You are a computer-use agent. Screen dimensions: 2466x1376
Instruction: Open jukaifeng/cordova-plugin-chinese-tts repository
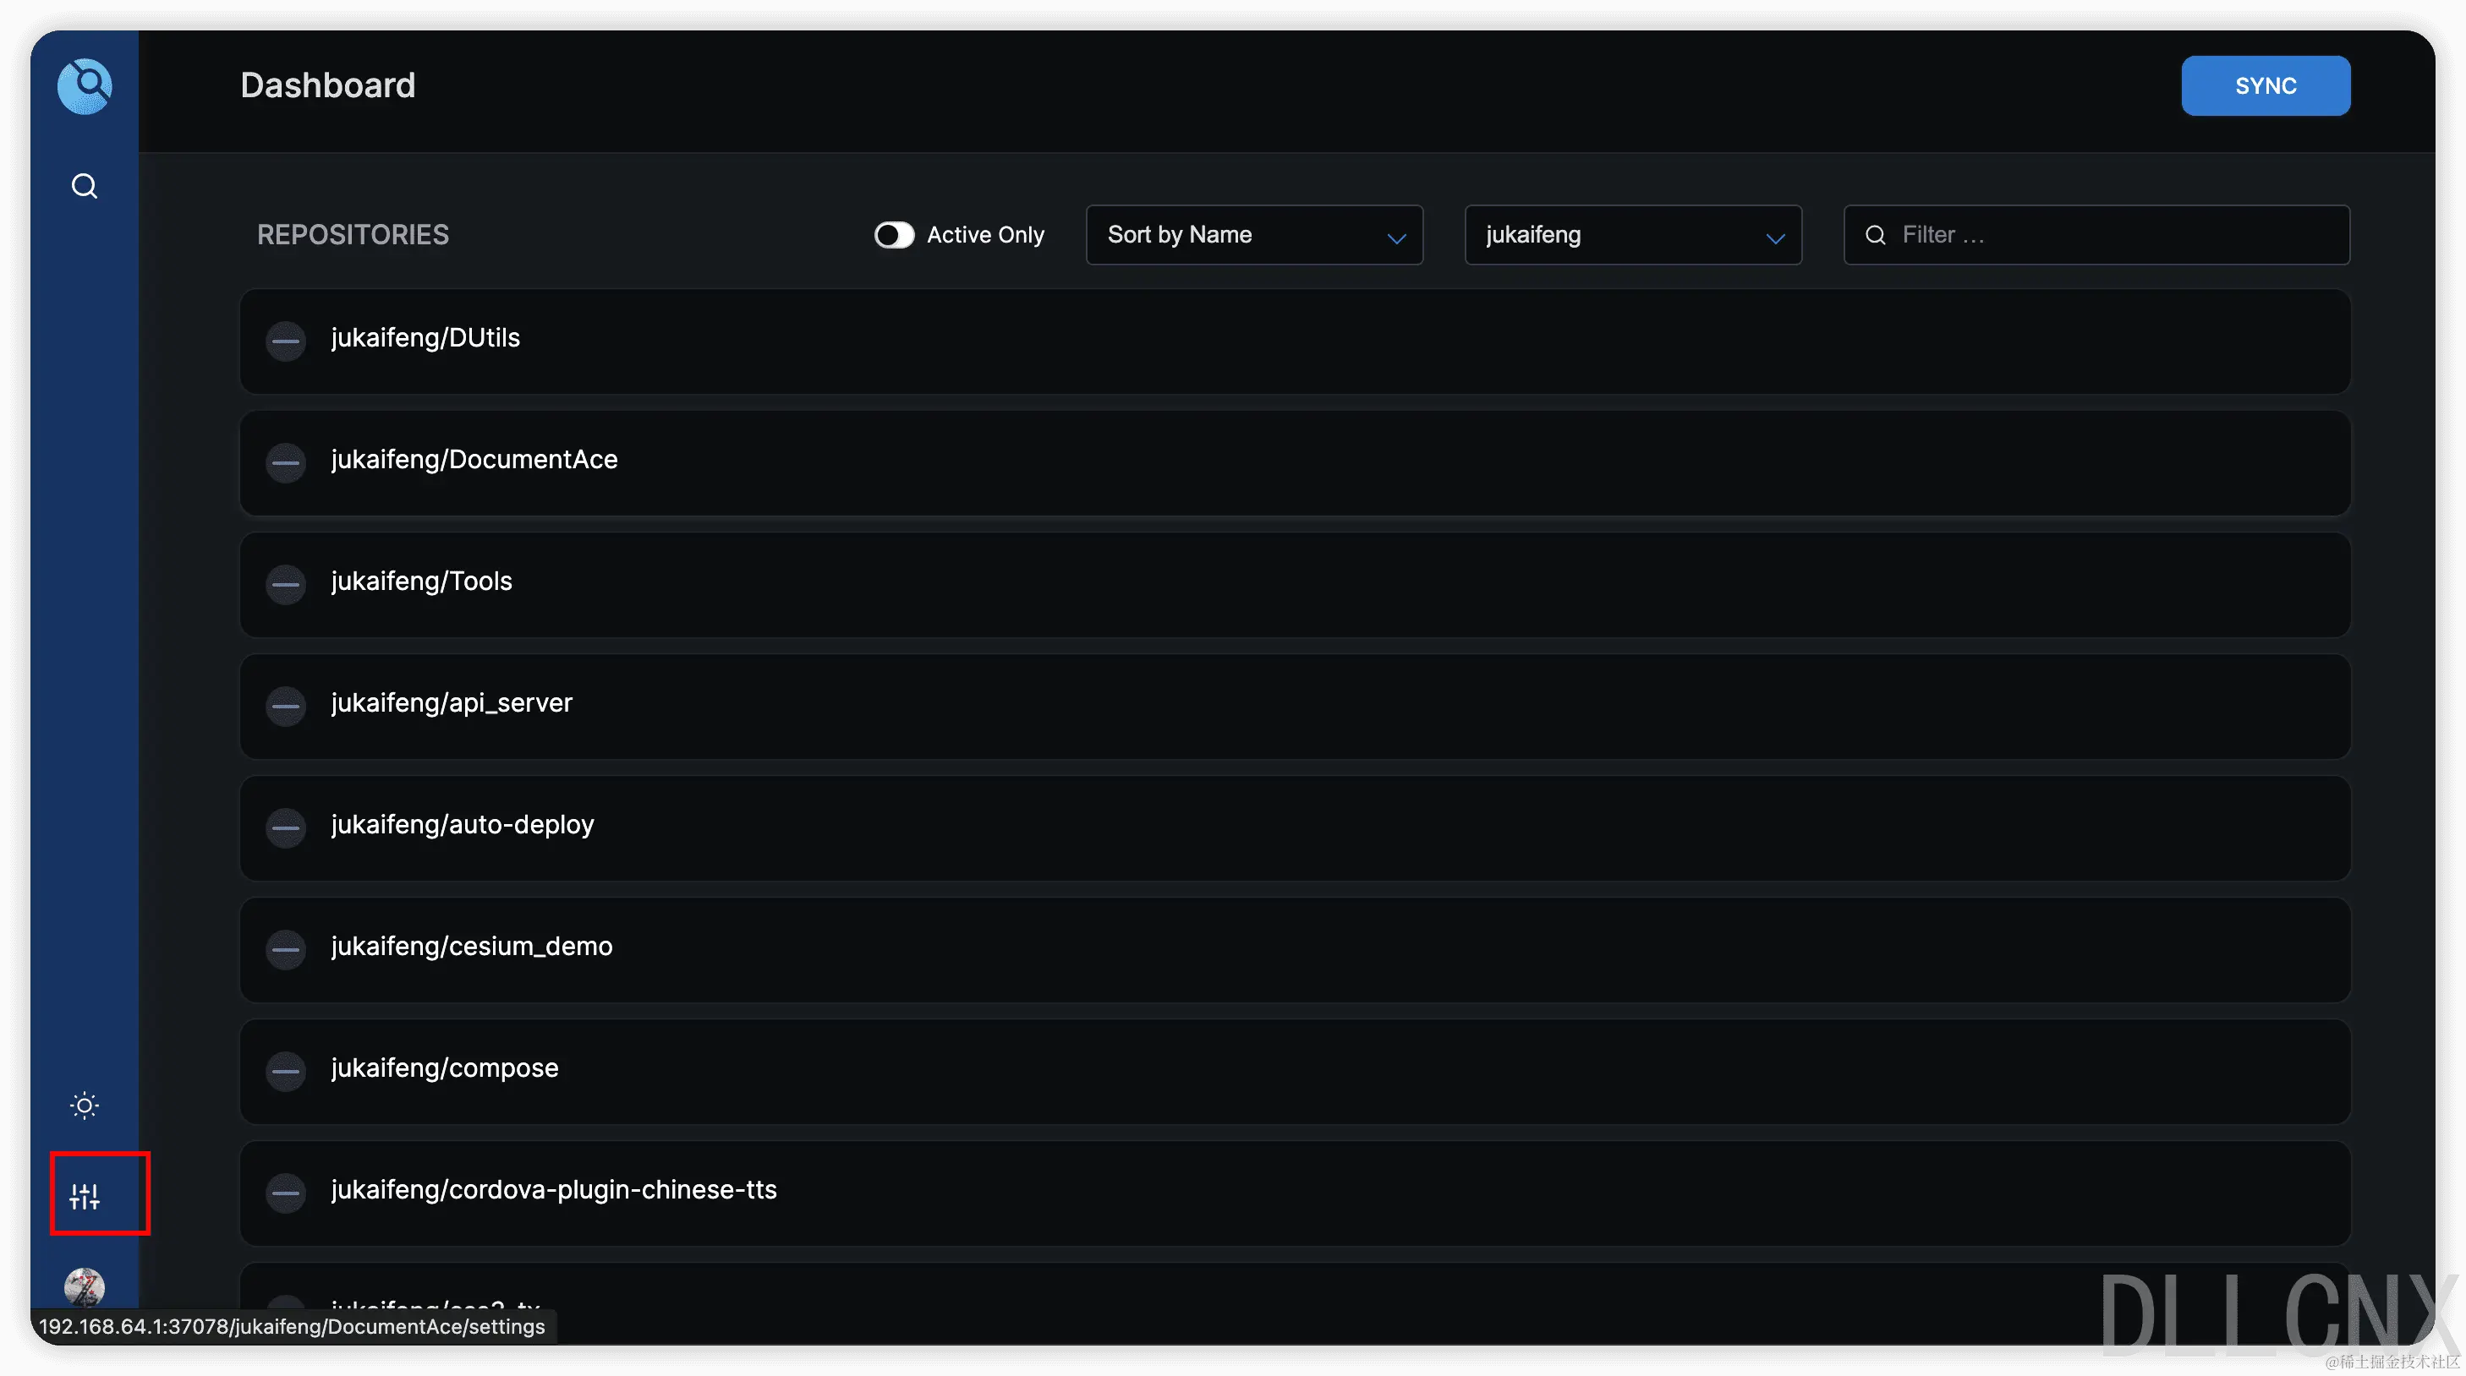[553, 1189]
